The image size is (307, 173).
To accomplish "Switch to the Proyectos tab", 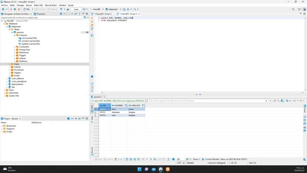I will (x=39, y=14).
